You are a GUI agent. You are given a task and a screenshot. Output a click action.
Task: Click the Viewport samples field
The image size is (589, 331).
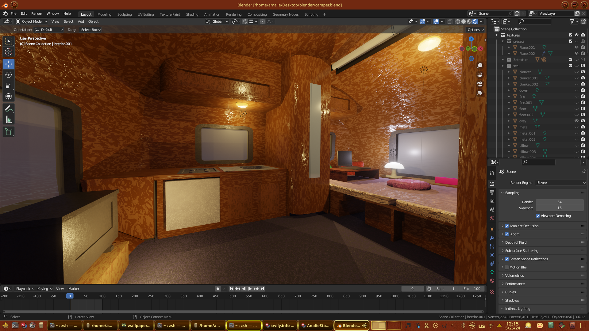point(559,208)
